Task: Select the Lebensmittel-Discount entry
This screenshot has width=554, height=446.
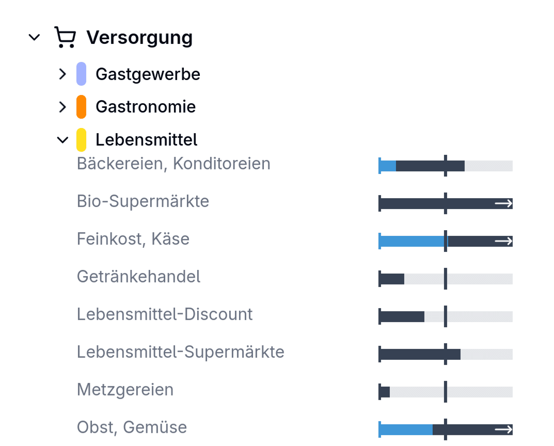Action: [x=164, y=314]
